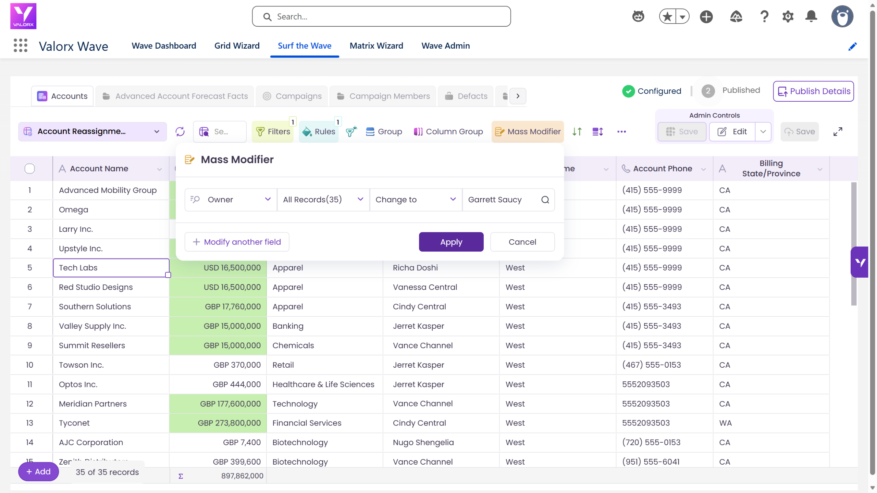Viewport: 877px width, 493px height.
Task: Open the Column Group tool
Action: (x=448, y=131)
